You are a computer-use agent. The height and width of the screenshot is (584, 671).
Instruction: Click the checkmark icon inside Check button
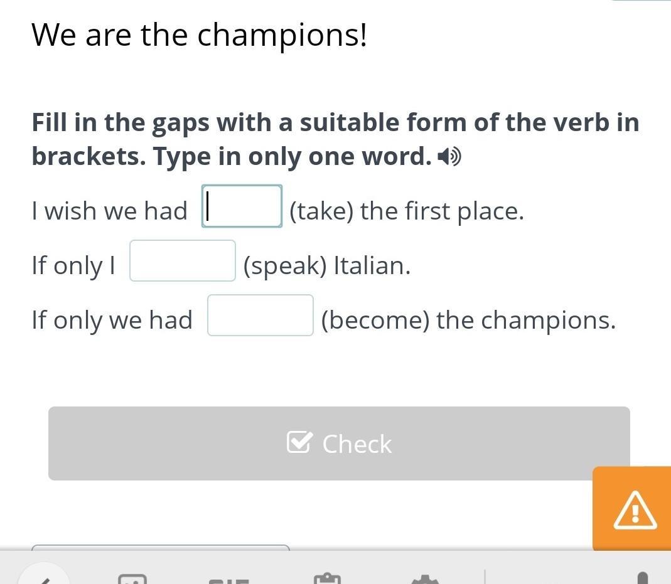(298, 442)
